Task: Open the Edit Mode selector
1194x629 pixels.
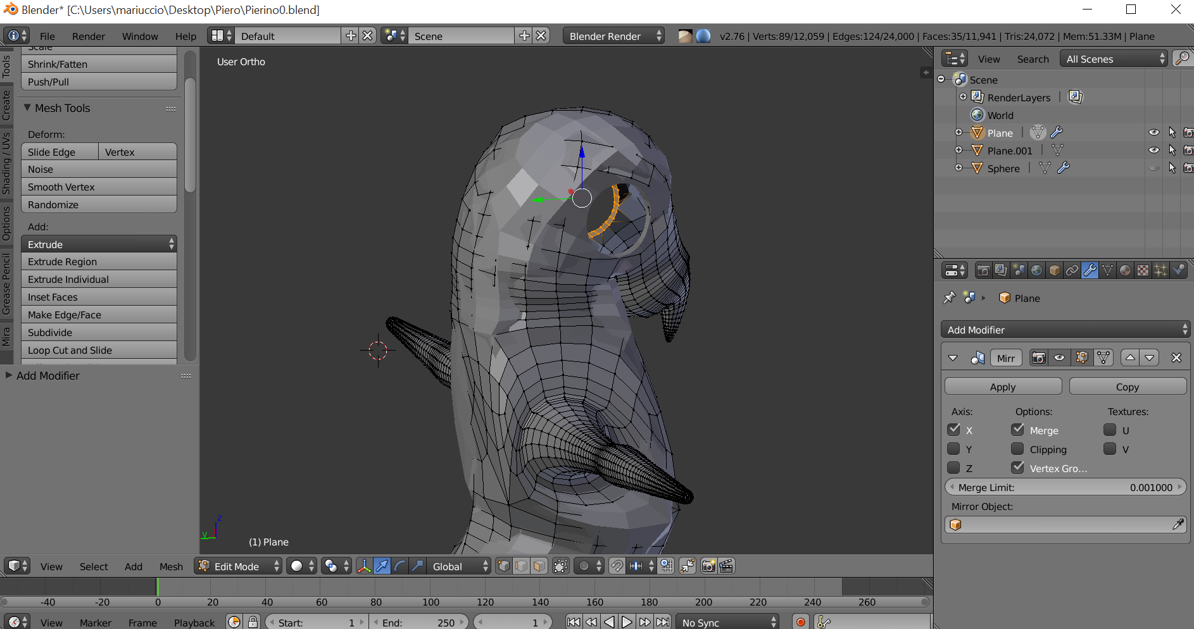Action: click(x=238, y=566)
